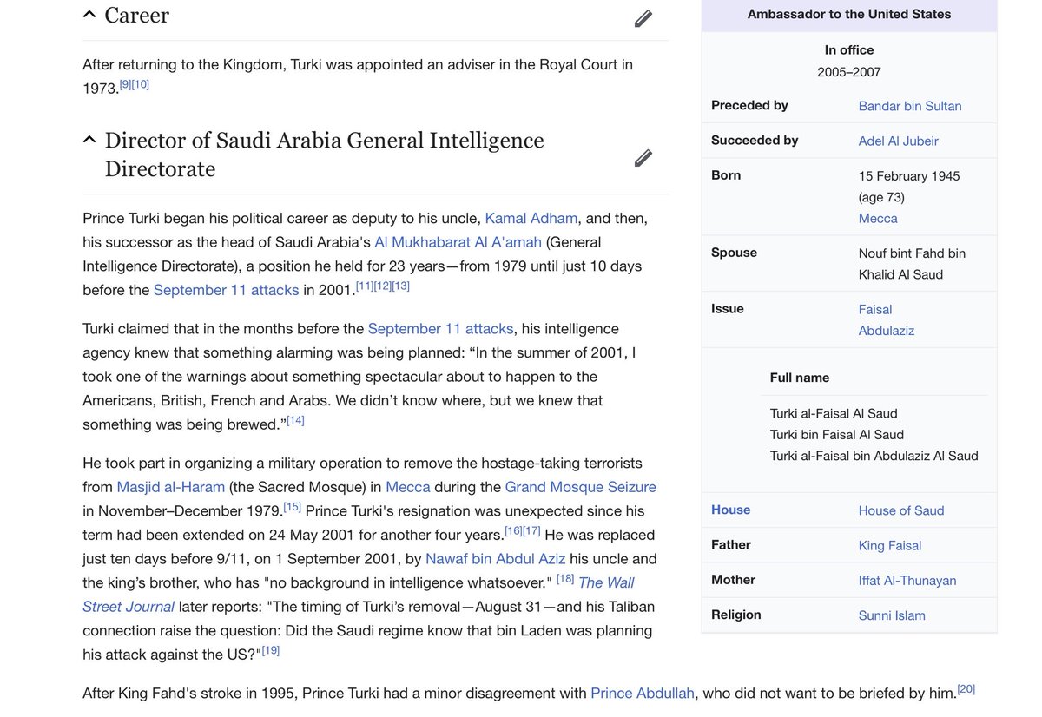The height and width of the screenshot is (717, 1042).
Task: Click Turki bin Faisal Al Saud name
Action: point(837,435)
